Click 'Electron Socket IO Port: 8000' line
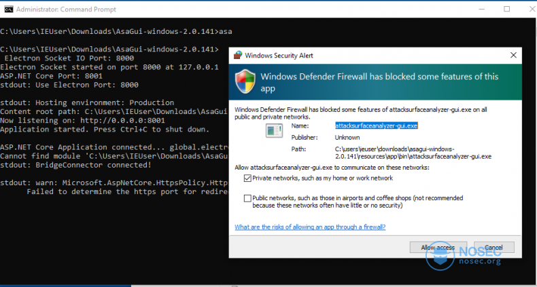The height and width of the screenshot is (287, 537). pyautogui.click(x=69, y=58)
